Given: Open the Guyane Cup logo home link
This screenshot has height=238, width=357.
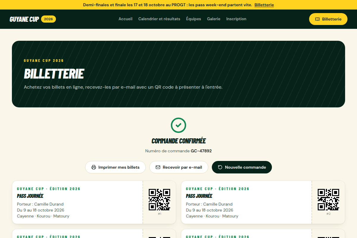Looking at the screenshot, I should click(x=24, y=19).
